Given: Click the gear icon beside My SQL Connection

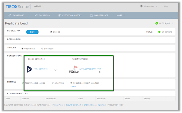Looking at the screenshot, I should [100, 72].
